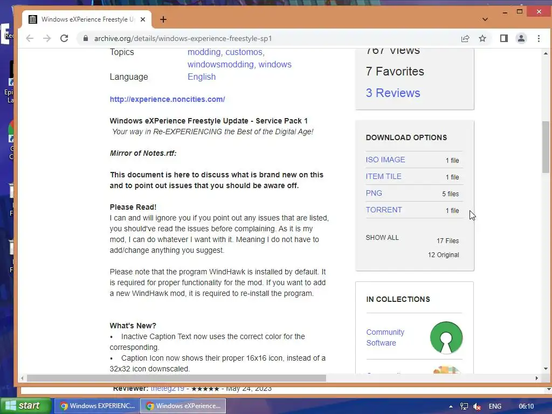Click the 'DOWNLOAD OPTIONS' heading
The width and height of the screenshot is (552, 414).
pyautogui.click(x=406, y=137)
